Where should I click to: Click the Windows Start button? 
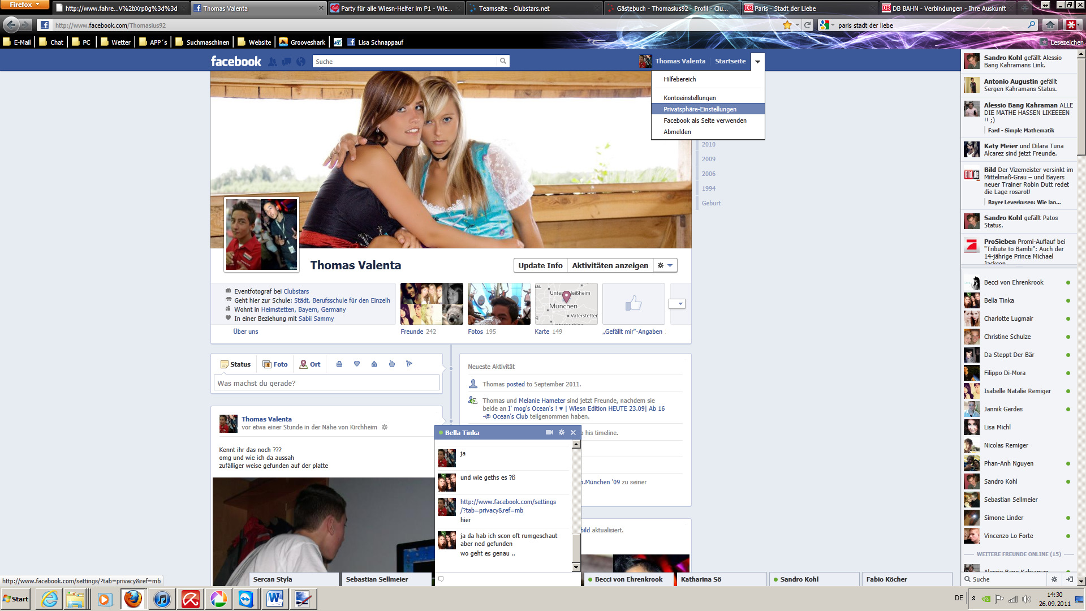[16, 599]
